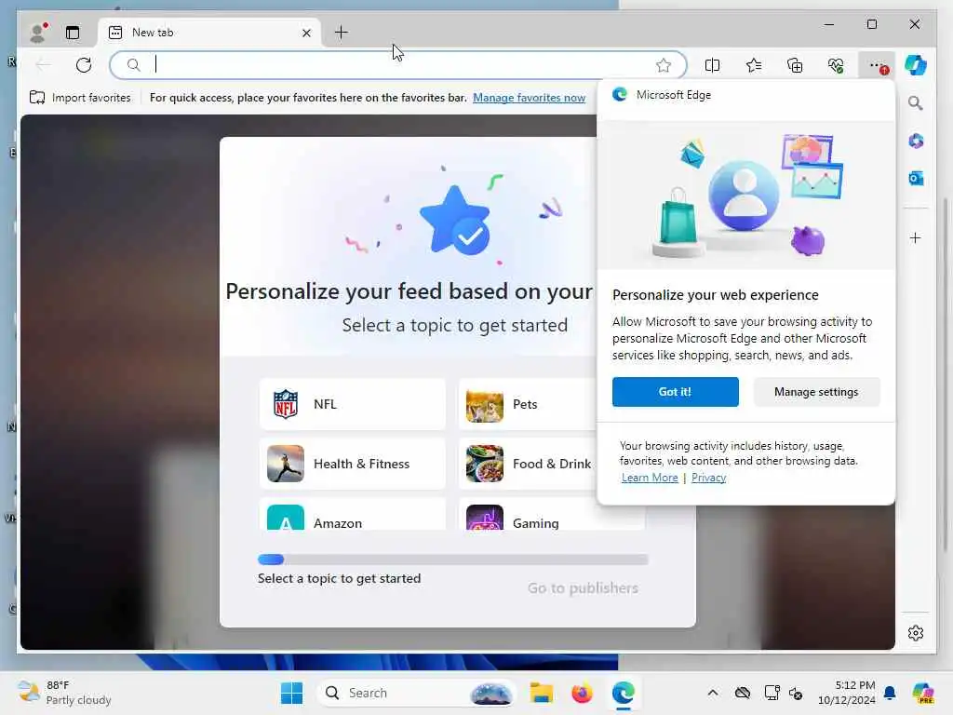Click Go to publishers
The height and width of the screenshot is (715, 953).
(x=583, y=588)
